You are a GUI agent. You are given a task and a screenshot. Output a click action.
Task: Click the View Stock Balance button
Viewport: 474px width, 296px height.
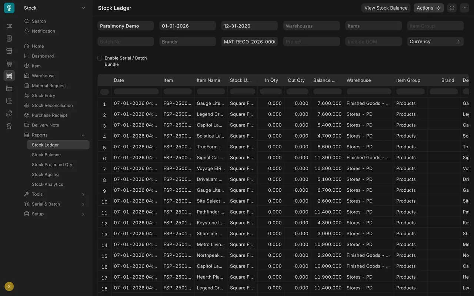click(386, 8)
